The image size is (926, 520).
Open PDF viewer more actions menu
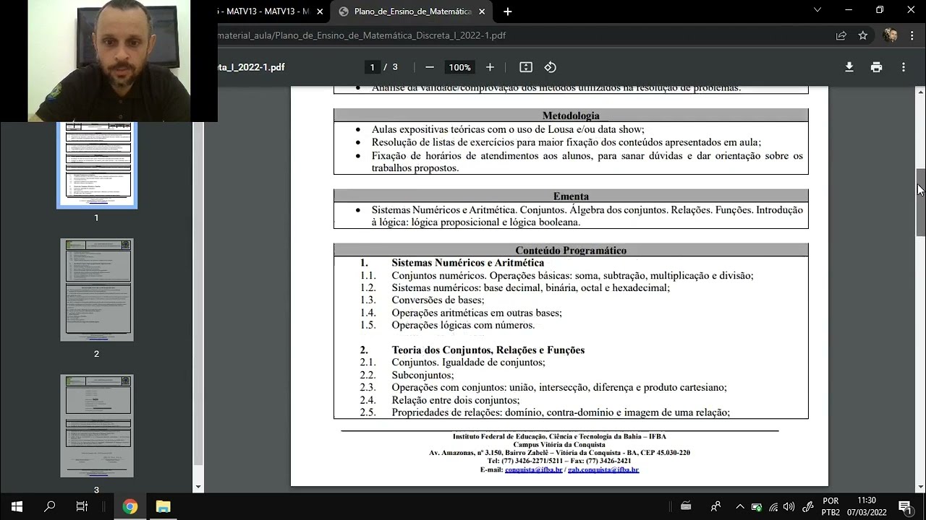tap(903, 67)
